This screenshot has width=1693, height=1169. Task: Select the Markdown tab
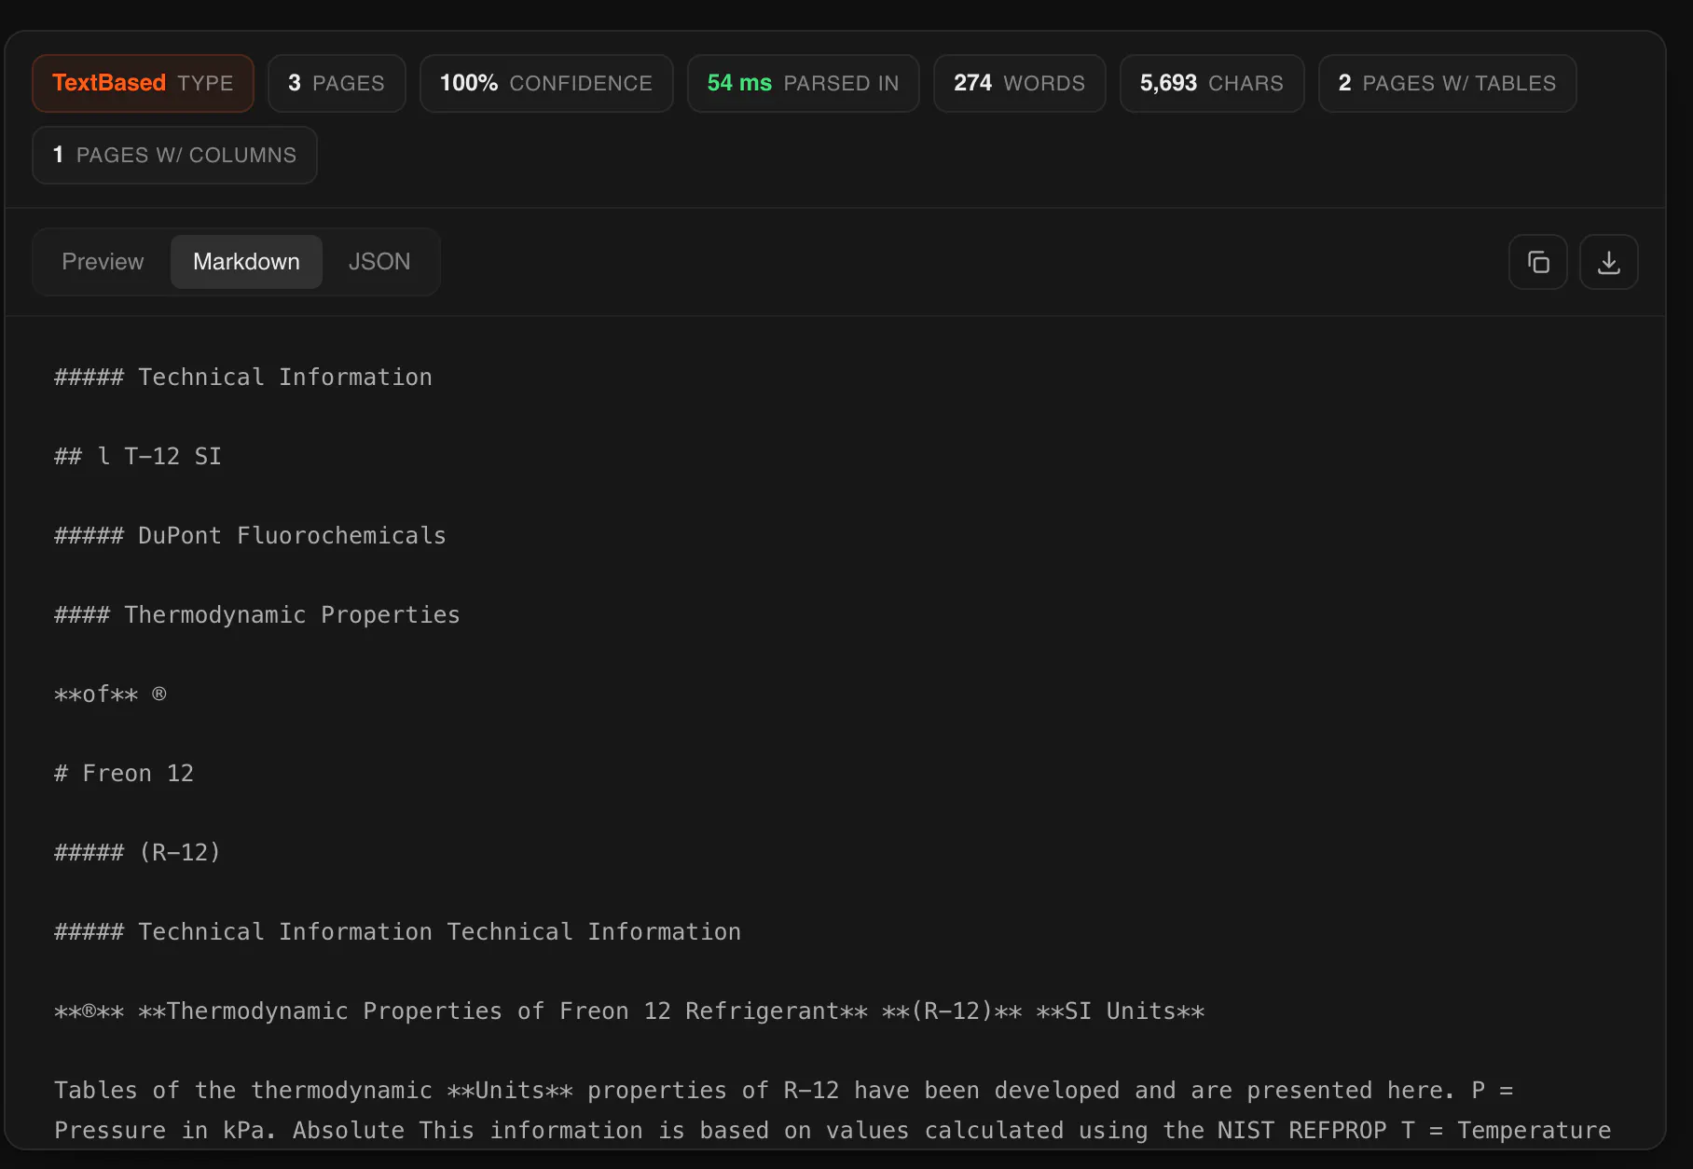tap(246, 262)
